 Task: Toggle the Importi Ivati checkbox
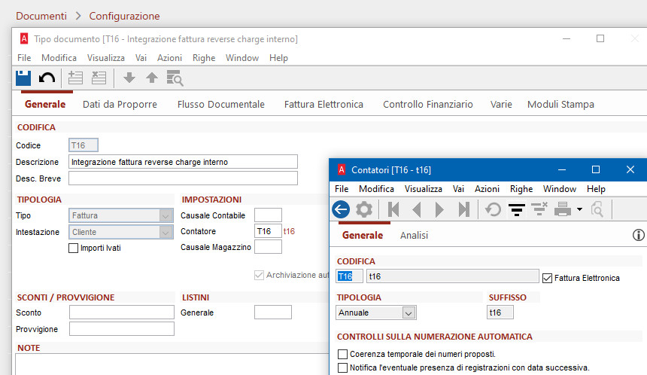[x=73, y=248]
